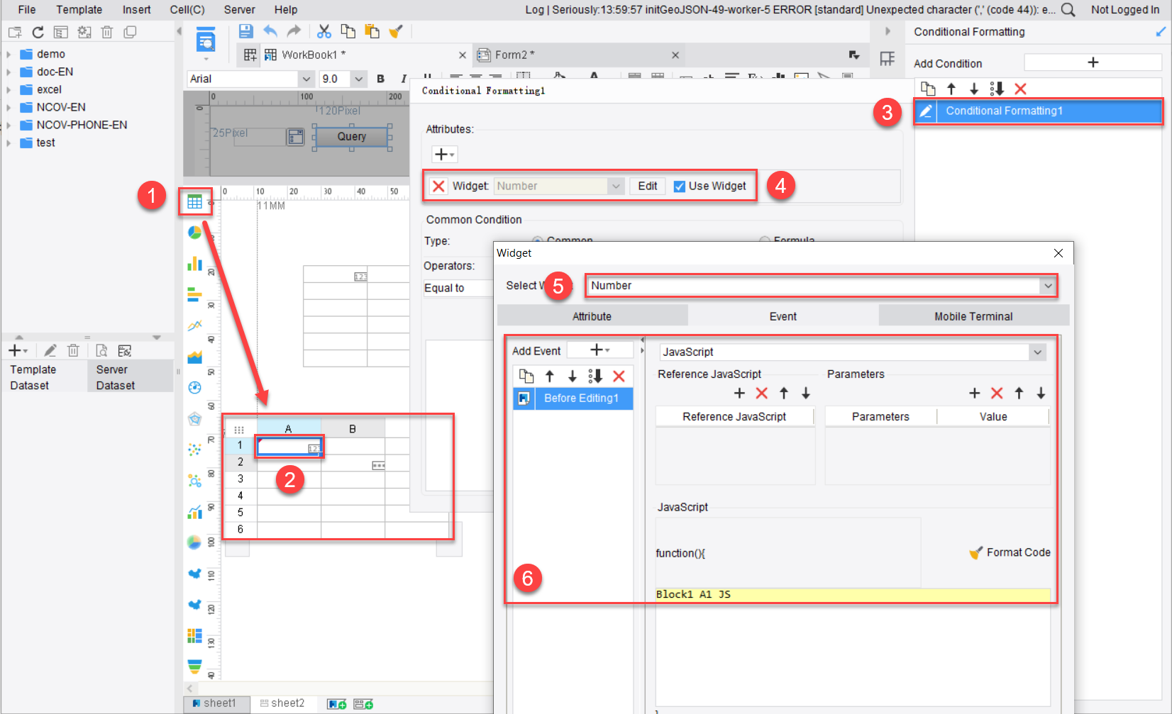Click the Cut scissors icon
Viewport: 1172px width, 714px height.
(x=324, y=31)
